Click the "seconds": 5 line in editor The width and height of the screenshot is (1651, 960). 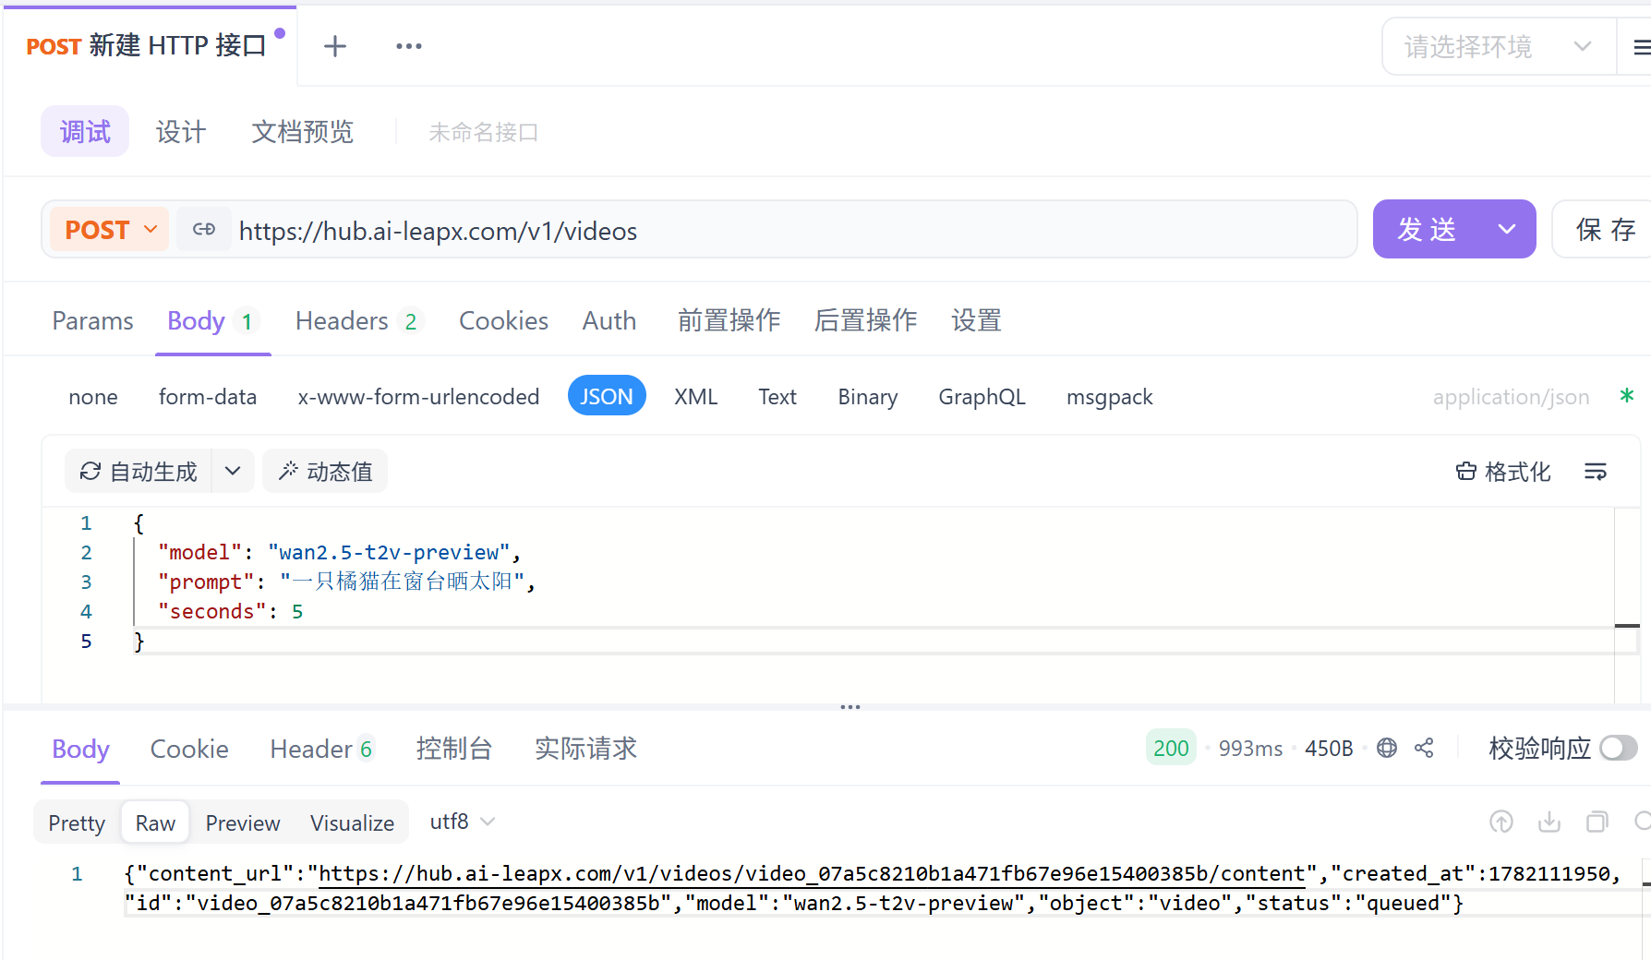point(230,611)
